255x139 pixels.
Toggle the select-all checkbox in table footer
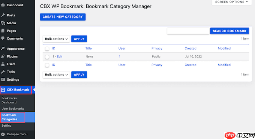(47, 65)
